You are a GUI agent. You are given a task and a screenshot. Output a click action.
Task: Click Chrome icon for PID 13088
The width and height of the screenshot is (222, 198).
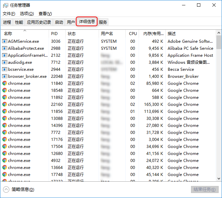click(x=5, y=119)
